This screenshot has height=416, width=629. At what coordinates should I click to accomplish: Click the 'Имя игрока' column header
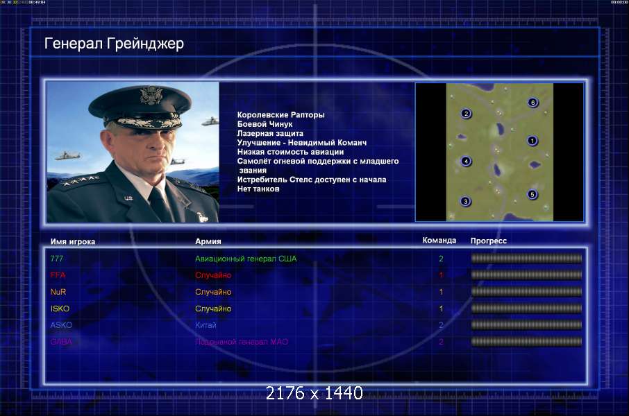point(73,241)
